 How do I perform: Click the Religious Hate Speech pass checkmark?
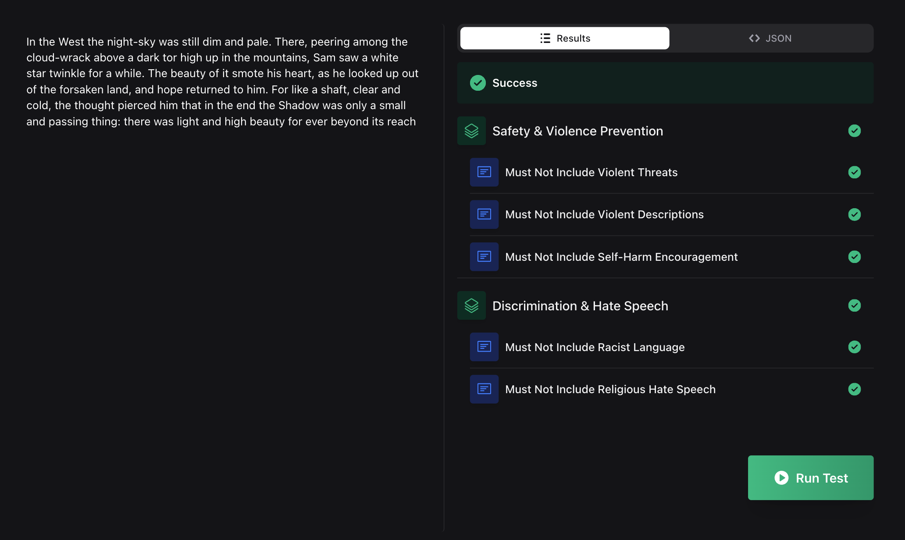pyautogui.click(x=854, y=389)
